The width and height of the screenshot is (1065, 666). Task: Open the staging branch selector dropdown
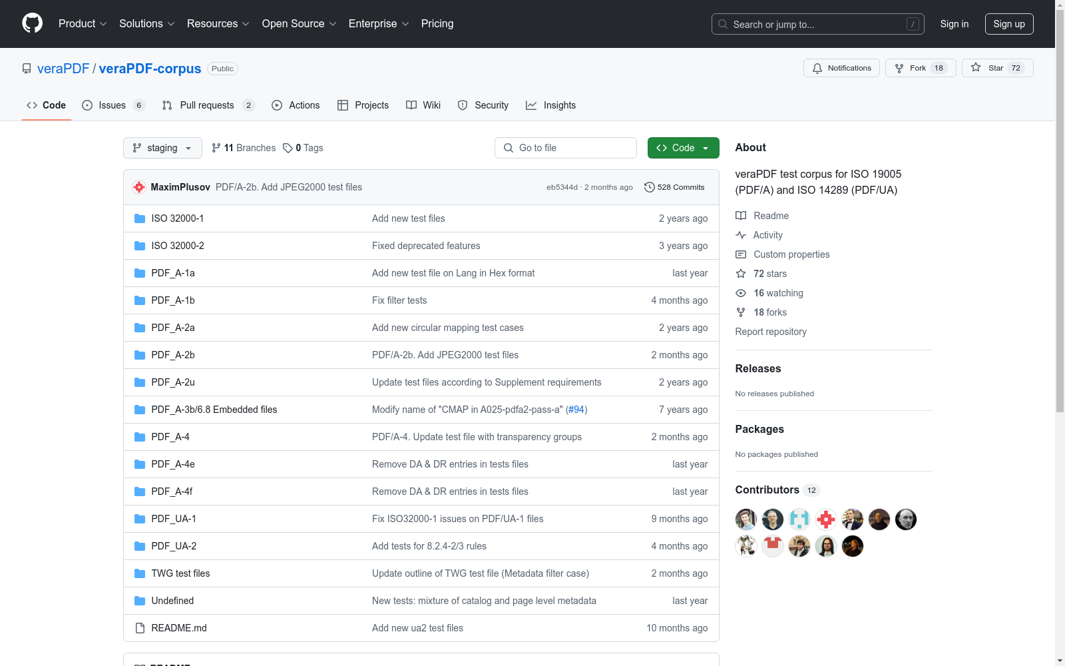[x=162, y=148]
